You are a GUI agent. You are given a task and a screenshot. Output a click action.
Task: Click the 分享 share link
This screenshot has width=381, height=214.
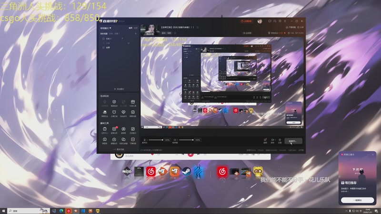click(301, 28)
